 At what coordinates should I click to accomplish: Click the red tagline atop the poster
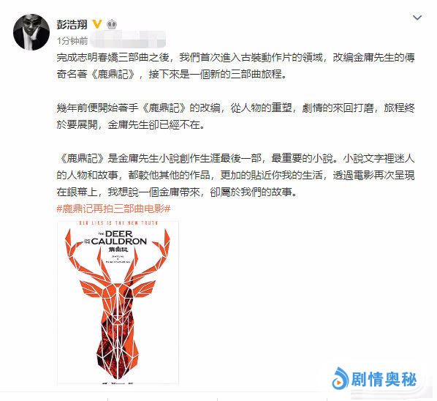(x=118, y=222)
